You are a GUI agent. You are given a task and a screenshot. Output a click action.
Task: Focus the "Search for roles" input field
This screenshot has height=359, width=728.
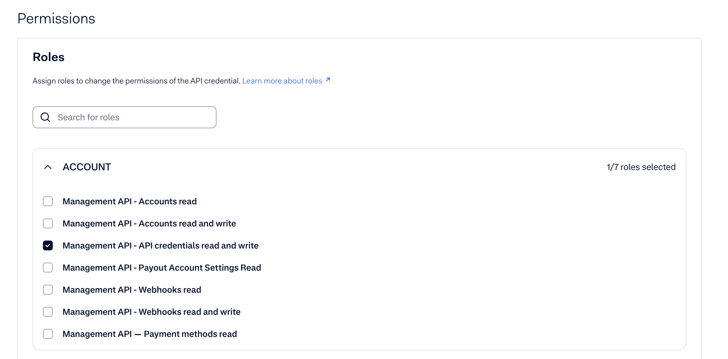pyautogui.click(x=135, y=117)
